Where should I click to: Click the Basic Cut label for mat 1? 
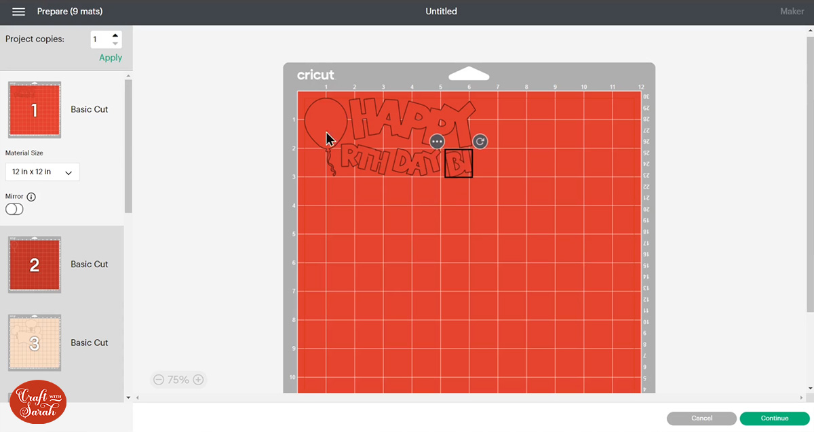(x=90, y=110)
